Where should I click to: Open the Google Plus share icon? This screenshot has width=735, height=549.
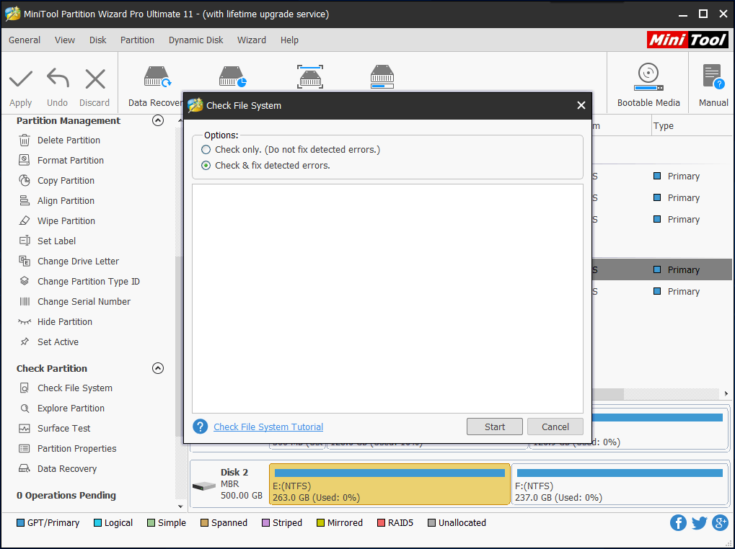click(x=720, y=523)
